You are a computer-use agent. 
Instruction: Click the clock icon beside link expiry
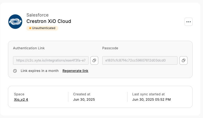15,71
